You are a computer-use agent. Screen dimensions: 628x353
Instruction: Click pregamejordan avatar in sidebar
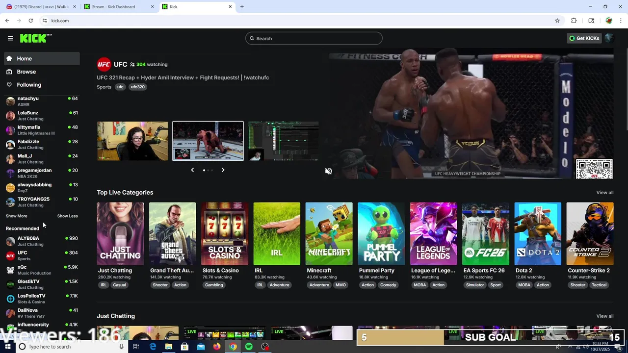tap(10, 173)
